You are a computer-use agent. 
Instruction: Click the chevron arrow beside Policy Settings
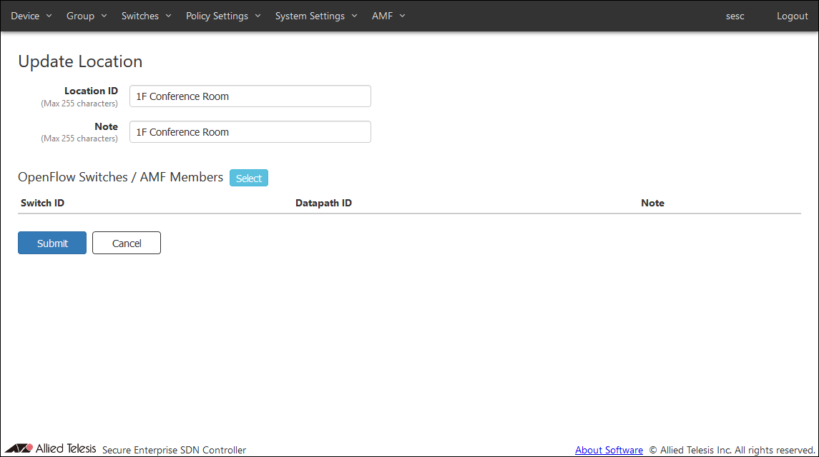258,16
